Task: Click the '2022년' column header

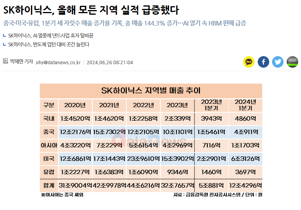Action: [143, 105]
